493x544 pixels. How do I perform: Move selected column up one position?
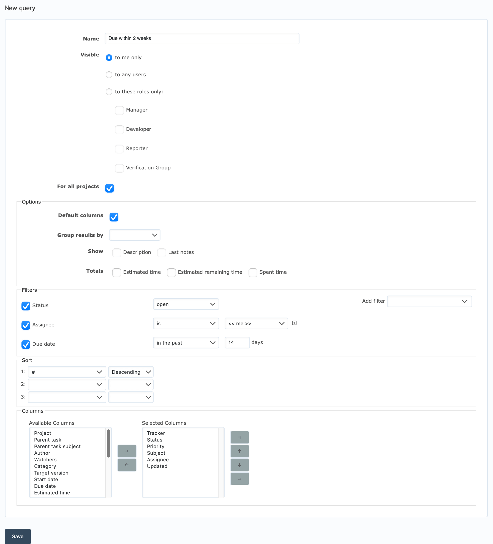pos(239,451)
